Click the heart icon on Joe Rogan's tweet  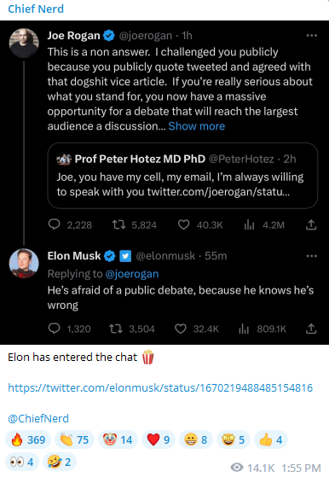pyautogui.click(x=183, y=224)
